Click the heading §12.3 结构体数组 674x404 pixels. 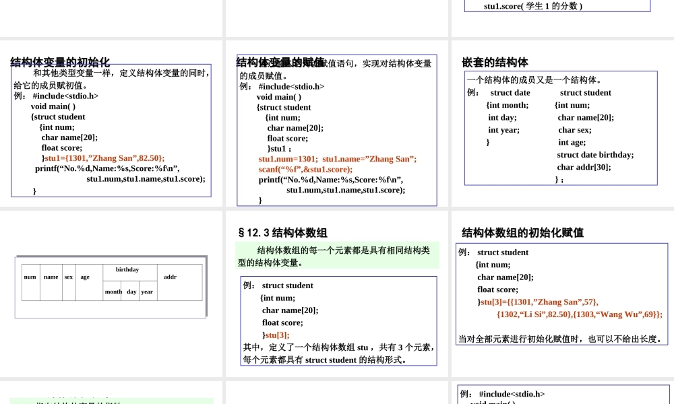coord(282,233)
